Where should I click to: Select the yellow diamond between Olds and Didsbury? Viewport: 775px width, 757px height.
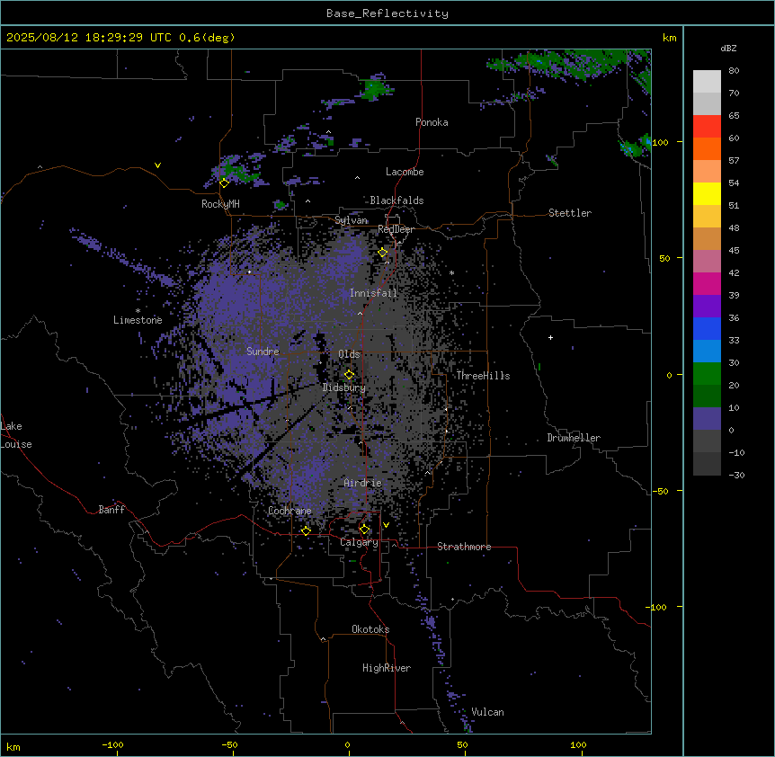point(349,375)
